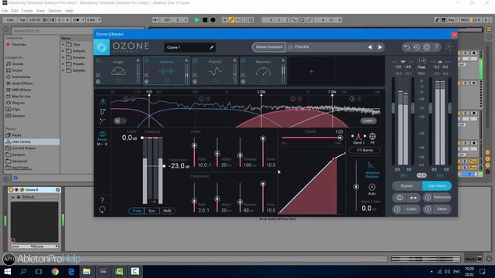Open Ableton File menu
Viewport: 495px width, 278px height.
point(5,11)
